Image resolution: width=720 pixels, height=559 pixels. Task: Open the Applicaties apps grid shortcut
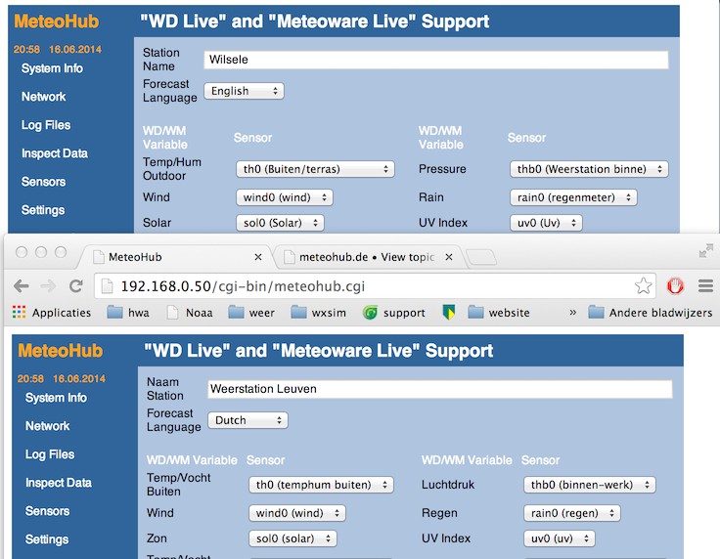(x=20, y=313)
